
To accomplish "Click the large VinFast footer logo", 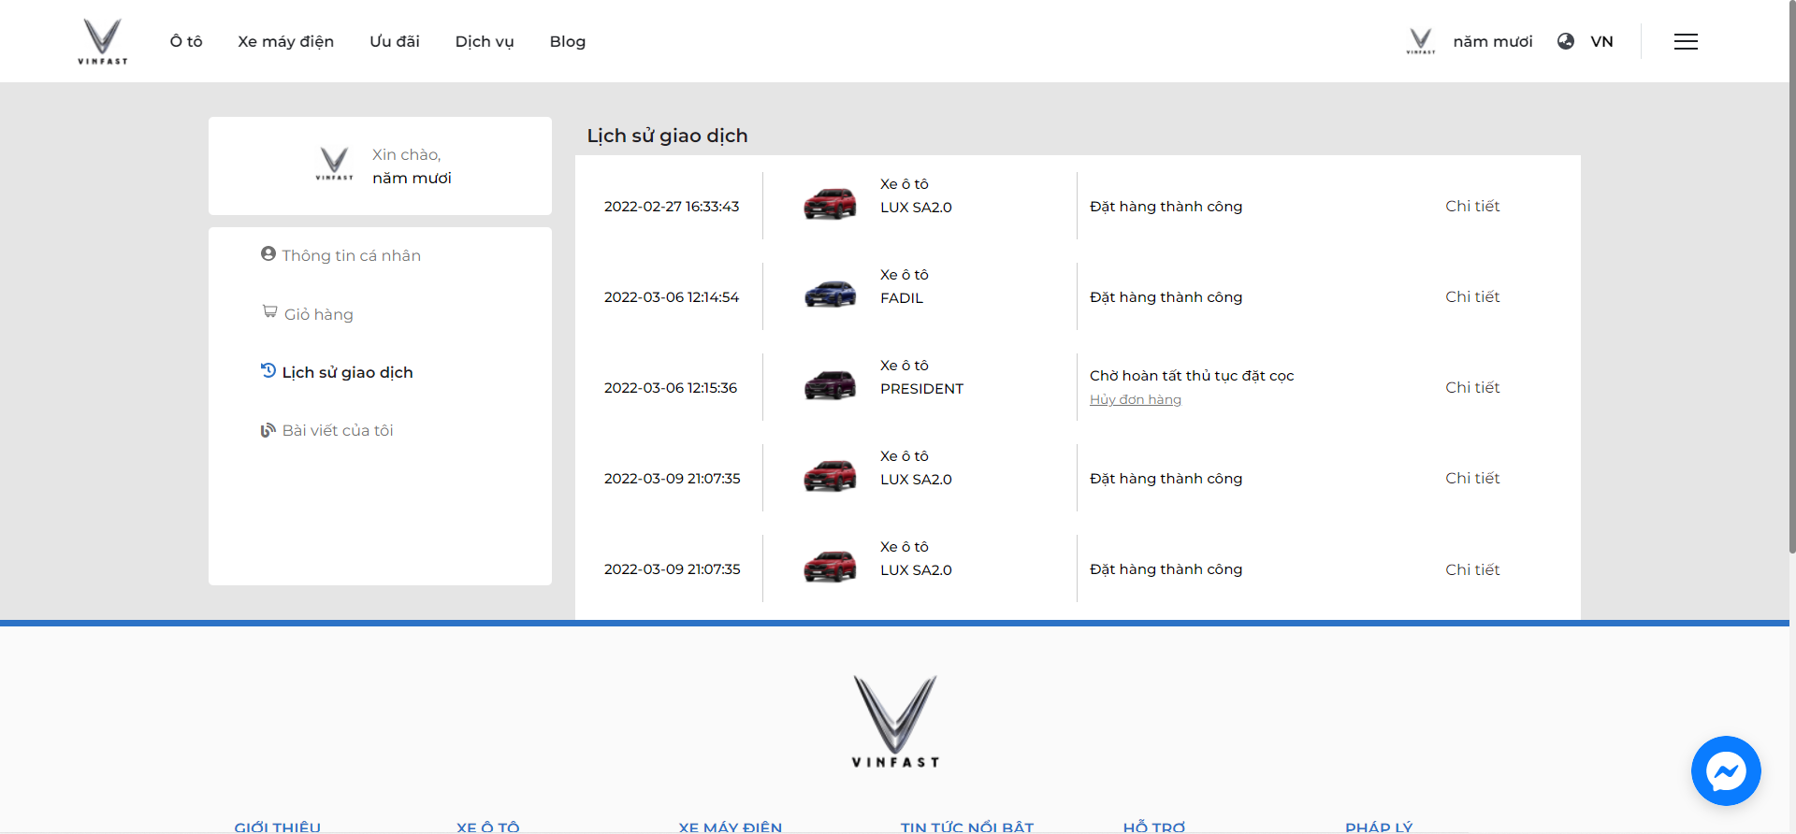I will point(895,721).
